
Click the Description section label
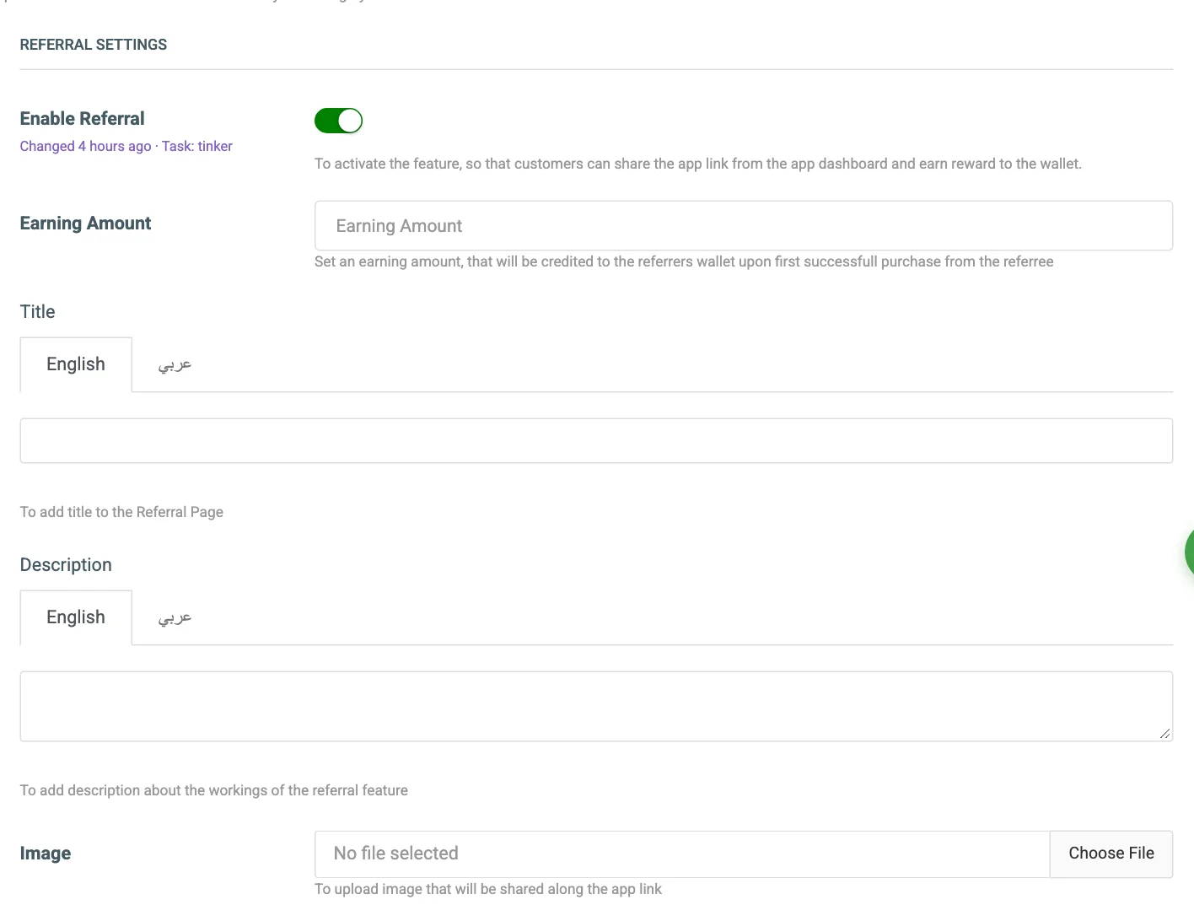tap(66, 565)
